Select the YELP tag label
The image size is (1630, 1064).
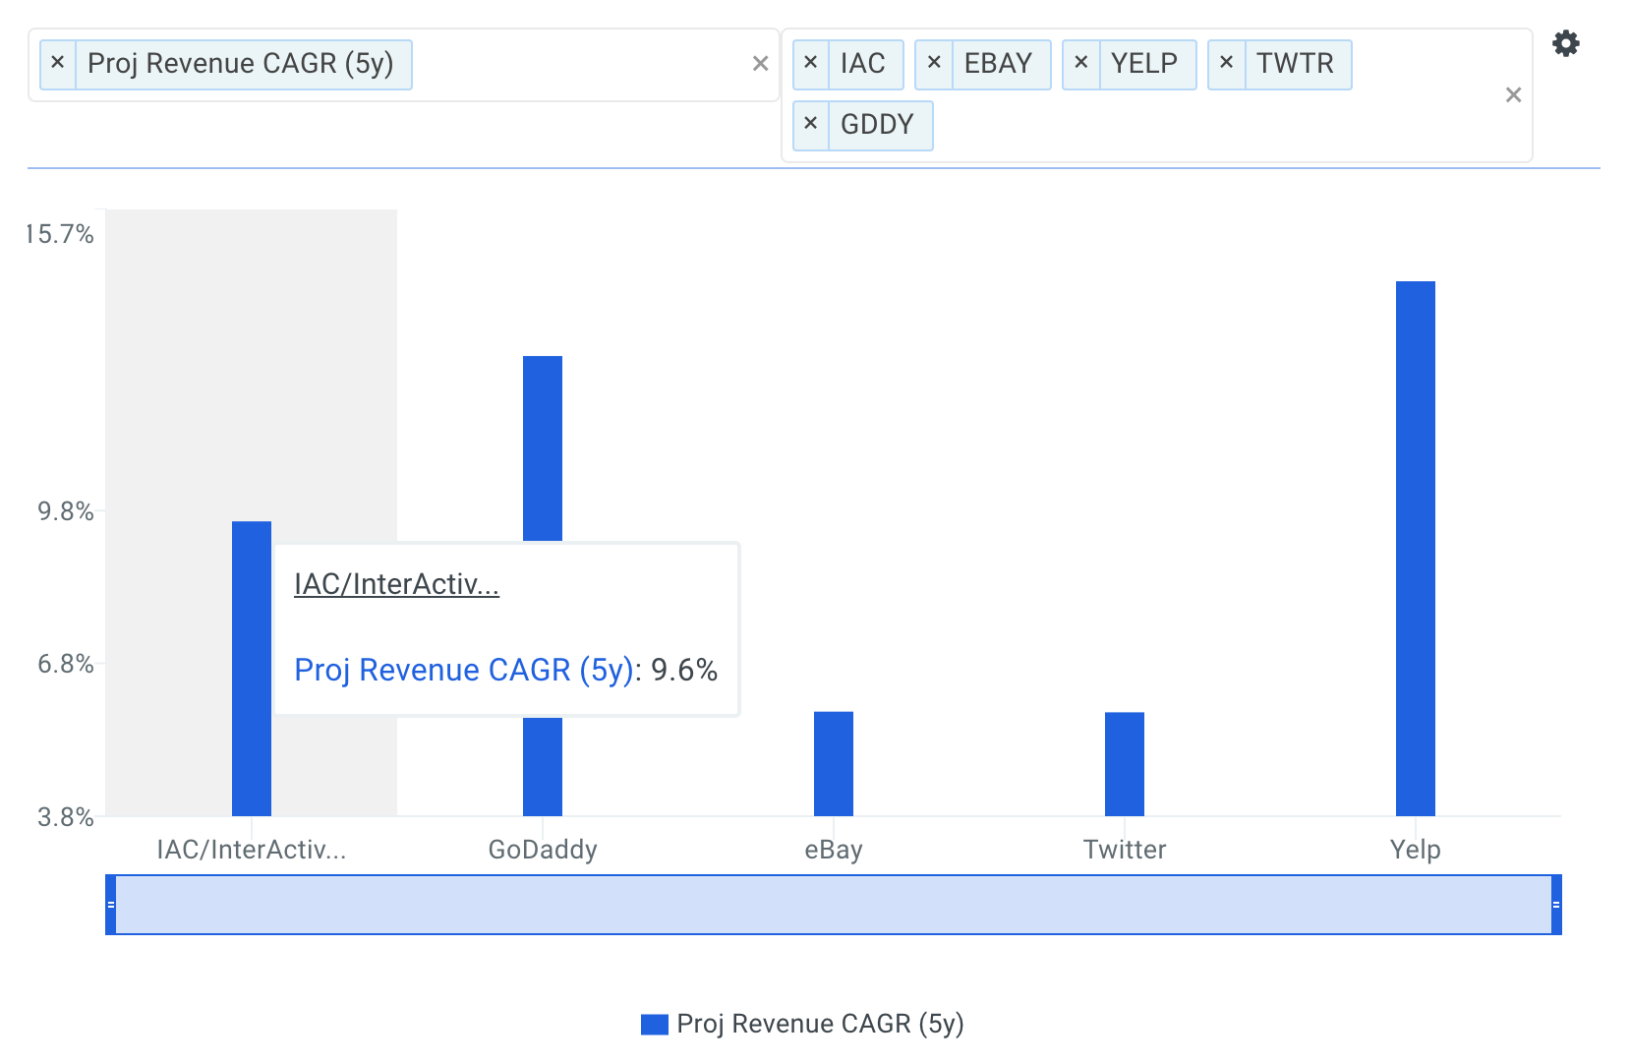point(1145,64)
